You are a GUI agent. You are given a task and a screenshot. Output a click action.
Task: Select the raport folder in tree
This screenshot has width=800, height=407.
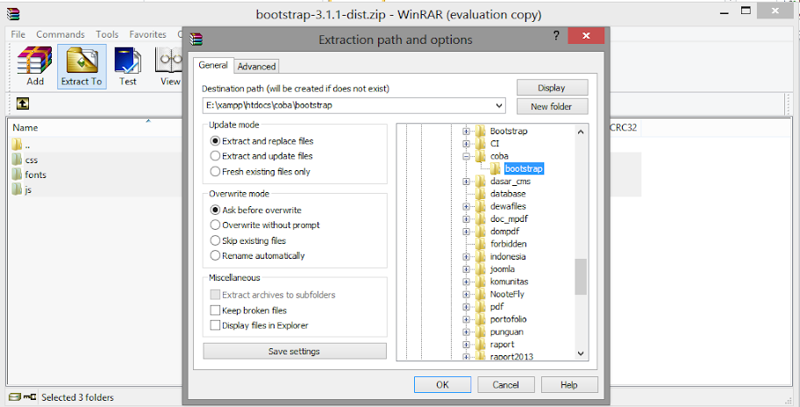(502, 344)
